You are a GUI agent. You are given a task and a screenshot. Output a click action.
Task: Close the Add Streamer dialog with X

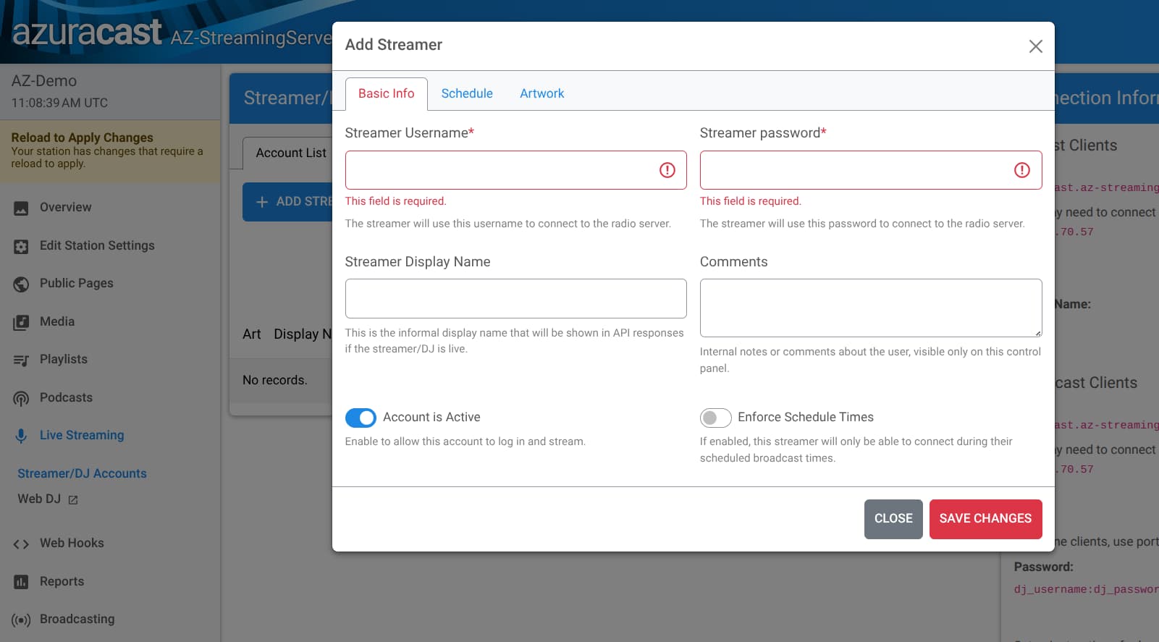(1035, 46)
